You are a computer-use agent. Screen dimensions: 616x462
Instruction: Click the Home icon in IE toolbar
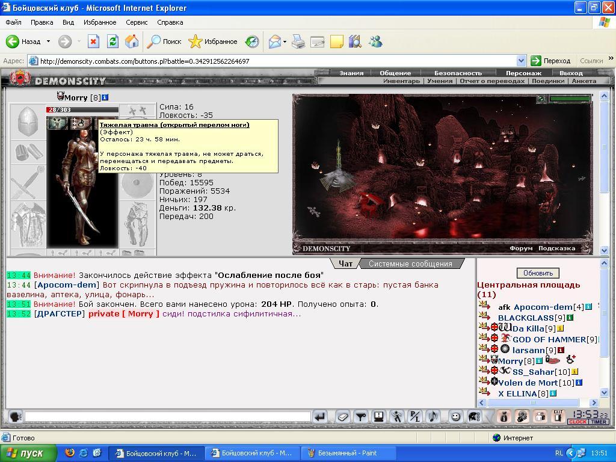(132, 42)
